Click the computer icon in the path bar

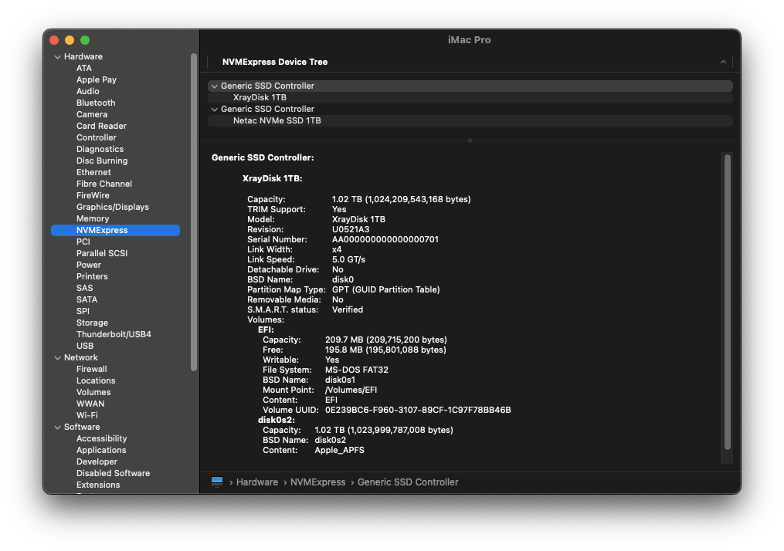(x=217, y=482)
